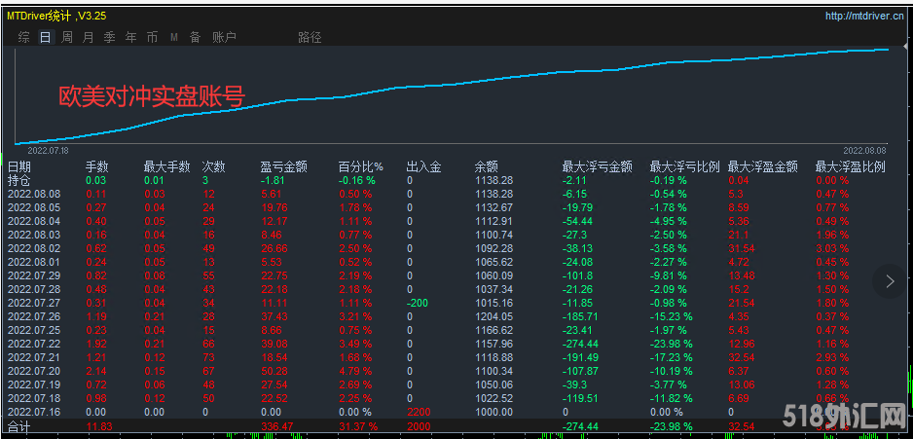The width and height of the screenshot is (913, 439).
Task: Click the 最大浮亏金额 column header
Action: click(597, 166)
